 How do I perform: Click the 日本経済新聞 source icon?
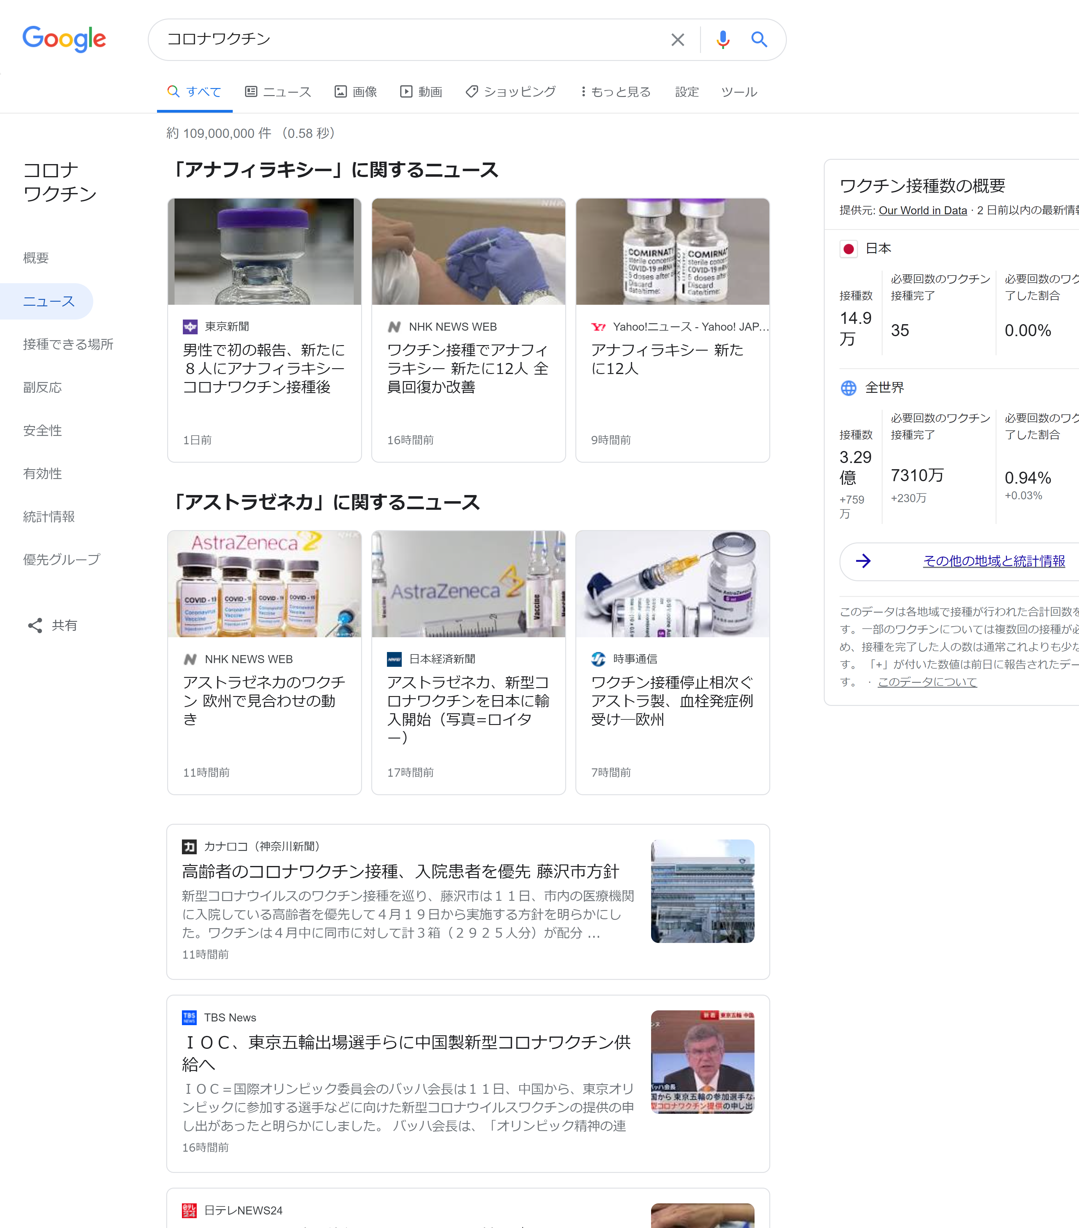click(x=394, y=659)
